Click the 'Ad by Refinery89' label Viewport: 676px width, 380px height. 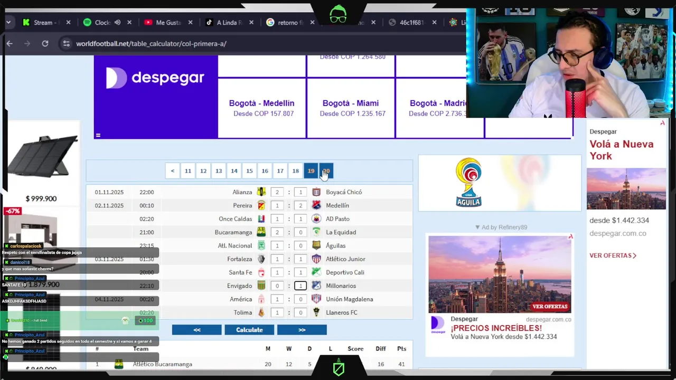[x=501, y=227]
